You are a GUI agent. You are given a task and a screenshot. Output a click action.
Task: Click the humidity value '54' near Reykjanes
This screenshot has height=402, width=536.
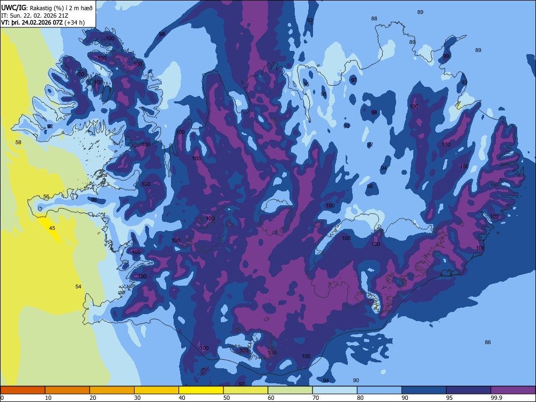coord(78,286)
